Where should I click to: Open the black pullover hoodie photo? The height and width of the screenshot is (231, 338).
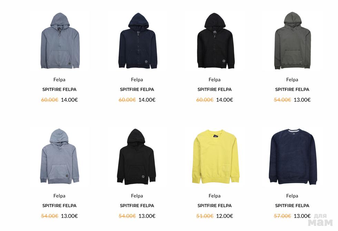[x=137, y=156]
